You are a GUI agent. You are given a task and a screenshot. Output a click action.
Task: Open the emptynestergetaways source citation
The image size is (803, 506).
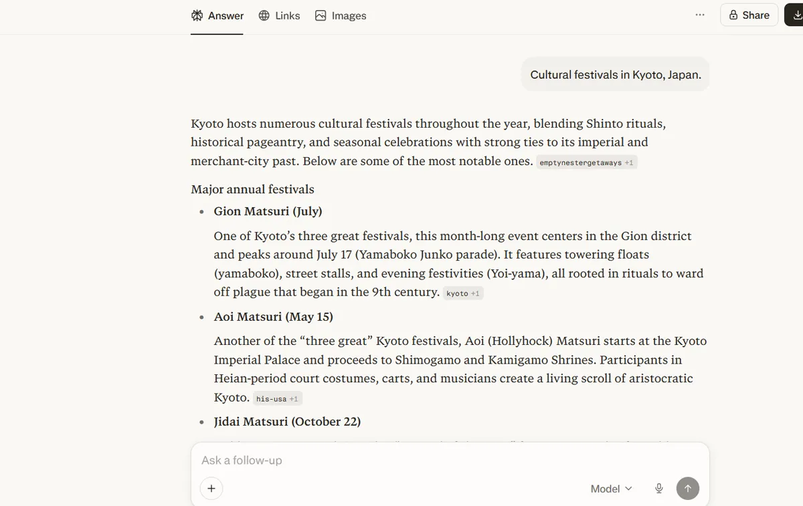coord(587,162)
